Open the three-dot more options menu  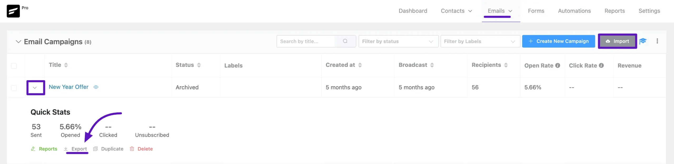coord(657,41)
